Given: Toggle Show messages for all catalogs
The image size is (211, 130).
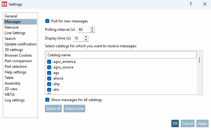Looking at the screenshot, I should click(47, 100).
